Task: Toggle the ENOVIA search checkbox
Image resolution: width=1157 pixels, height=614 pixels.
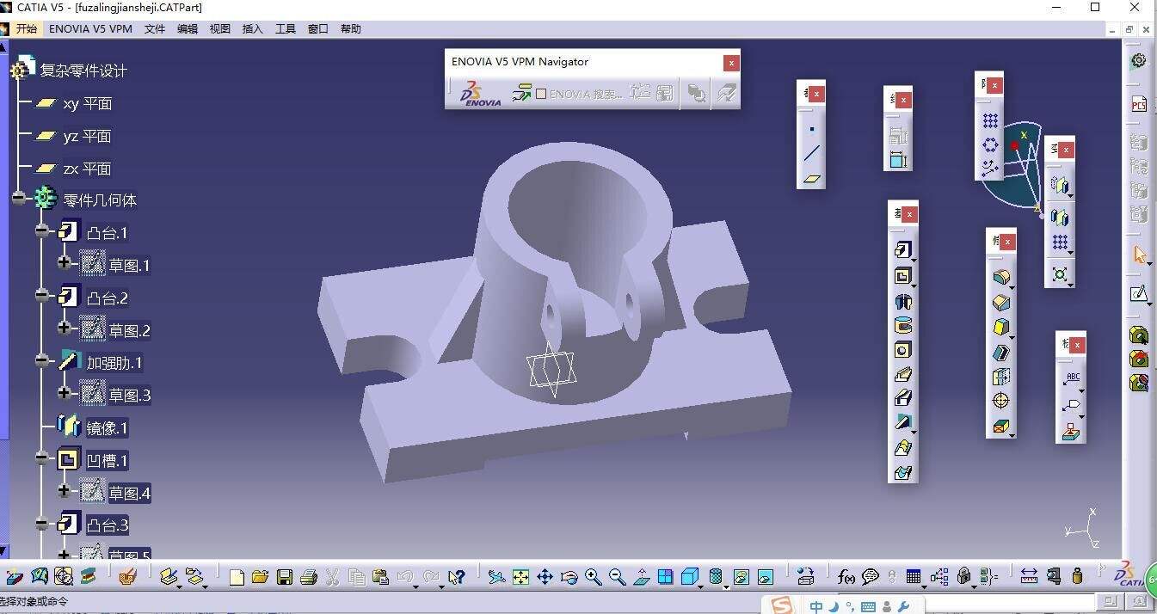Action: [541, 94]
